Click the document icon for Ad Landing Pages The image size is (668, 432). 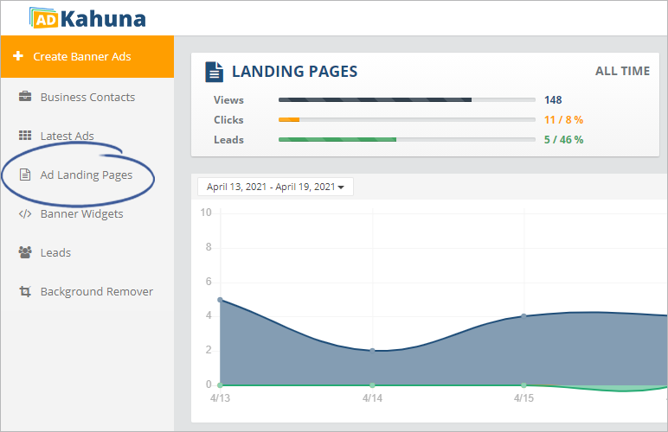coord(25,175)
